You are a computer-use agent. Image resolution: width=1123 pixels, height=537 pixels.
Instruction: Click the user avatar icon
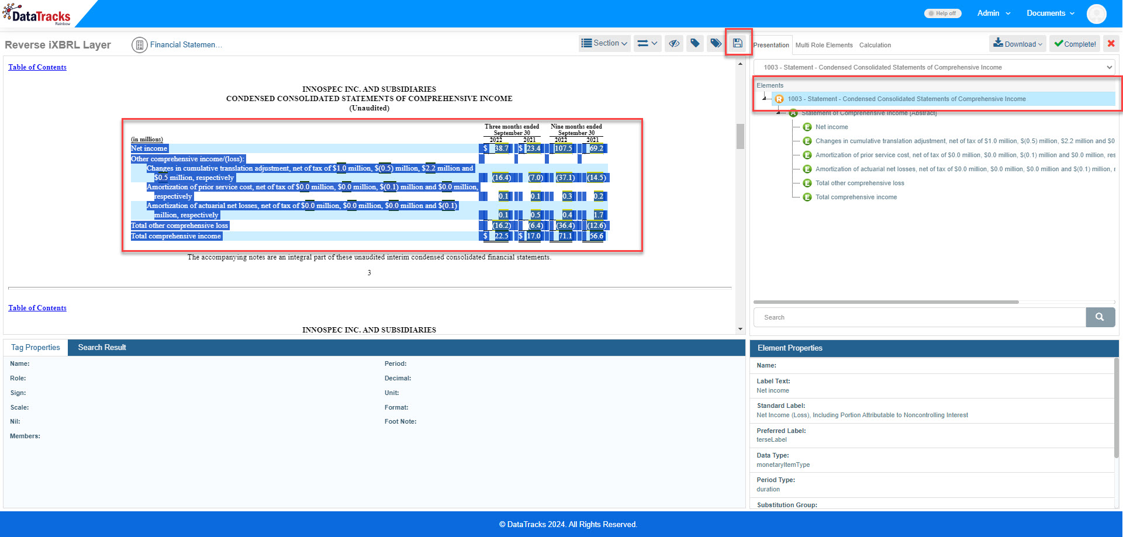coord(1096,13)
